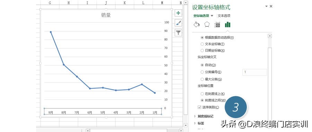Viewport: 312px width, 132px height.
Task: Click the 2月 data point on line
Action: tap(142, 84)
